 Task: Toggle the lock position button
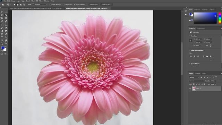[199, 84]
